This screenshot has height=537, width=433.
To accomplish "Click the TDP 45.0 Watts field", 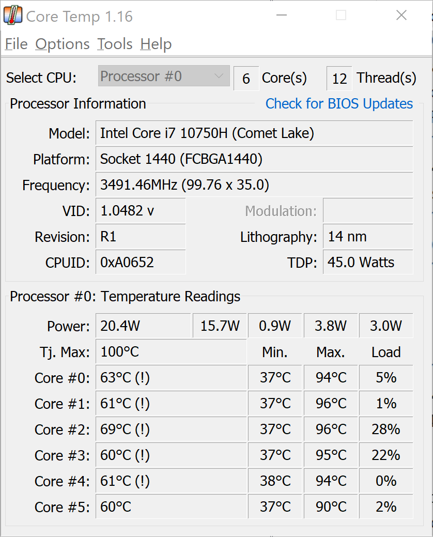I will click(x=368, y=263).
